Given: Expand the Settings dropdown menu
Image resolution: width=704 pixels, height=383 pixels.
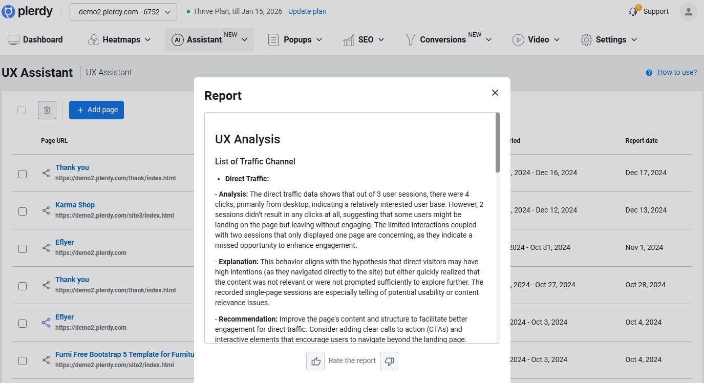Looking at the screenshot, I should click(x=609, y=39).
